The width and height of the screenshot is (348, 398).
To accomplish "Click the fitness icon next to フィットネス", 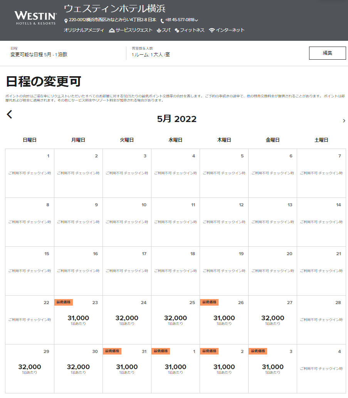I will 177,30.
